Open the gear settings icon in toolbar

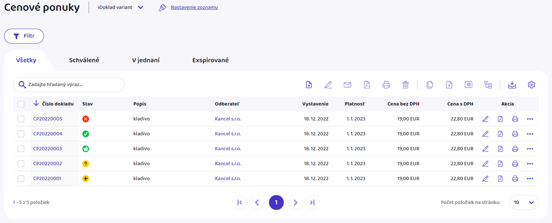click(532, 85)
